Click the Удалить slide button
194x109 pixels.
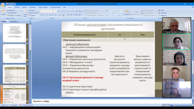[x=32, y=15]
